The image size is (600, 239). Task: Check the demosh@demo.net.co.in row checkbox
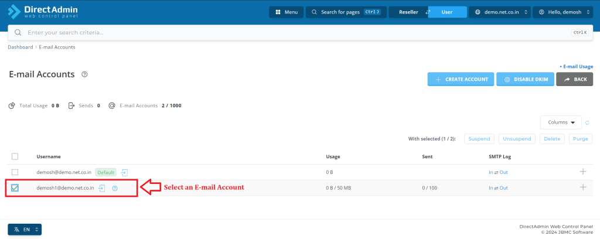(x=15, y=172)
